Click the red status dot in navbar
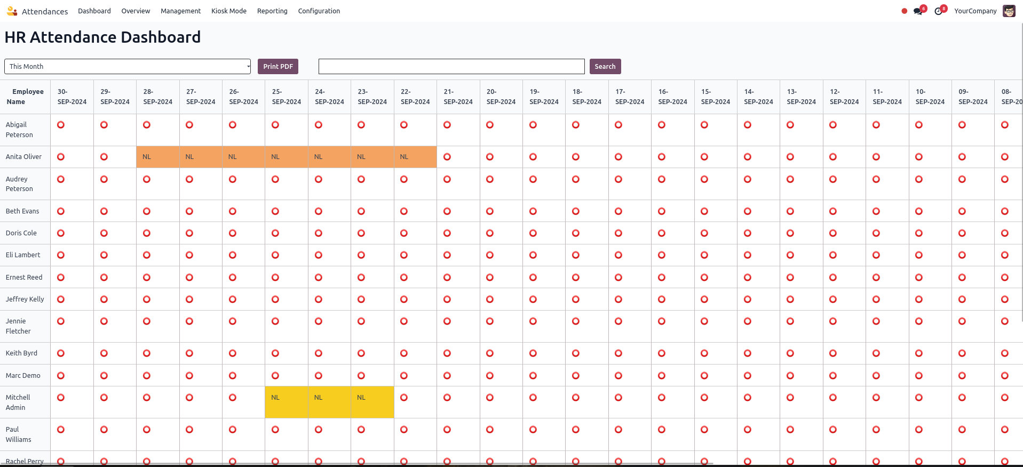1023x467 pixels. [x=904, y=11]
